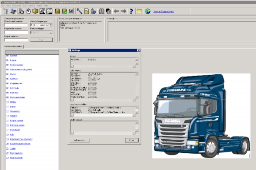Click the tree structure icon in toolbar
Screen dimensions: 256x170
click(x=5, y=12)
